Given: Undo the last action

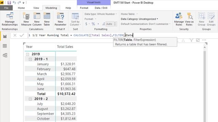Looking at the screenshot, I should (x=14, y=3).
